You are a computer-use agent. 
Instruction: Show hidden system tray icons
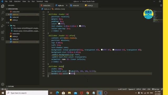[136, 93]
